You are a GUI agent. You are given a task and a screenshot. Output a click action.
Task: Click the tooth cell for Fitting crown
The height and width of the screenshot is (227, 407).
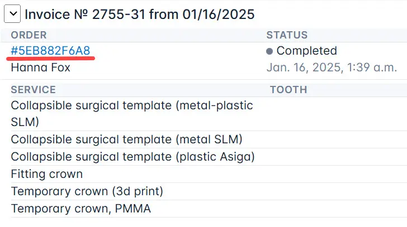(x=335, y=174)
